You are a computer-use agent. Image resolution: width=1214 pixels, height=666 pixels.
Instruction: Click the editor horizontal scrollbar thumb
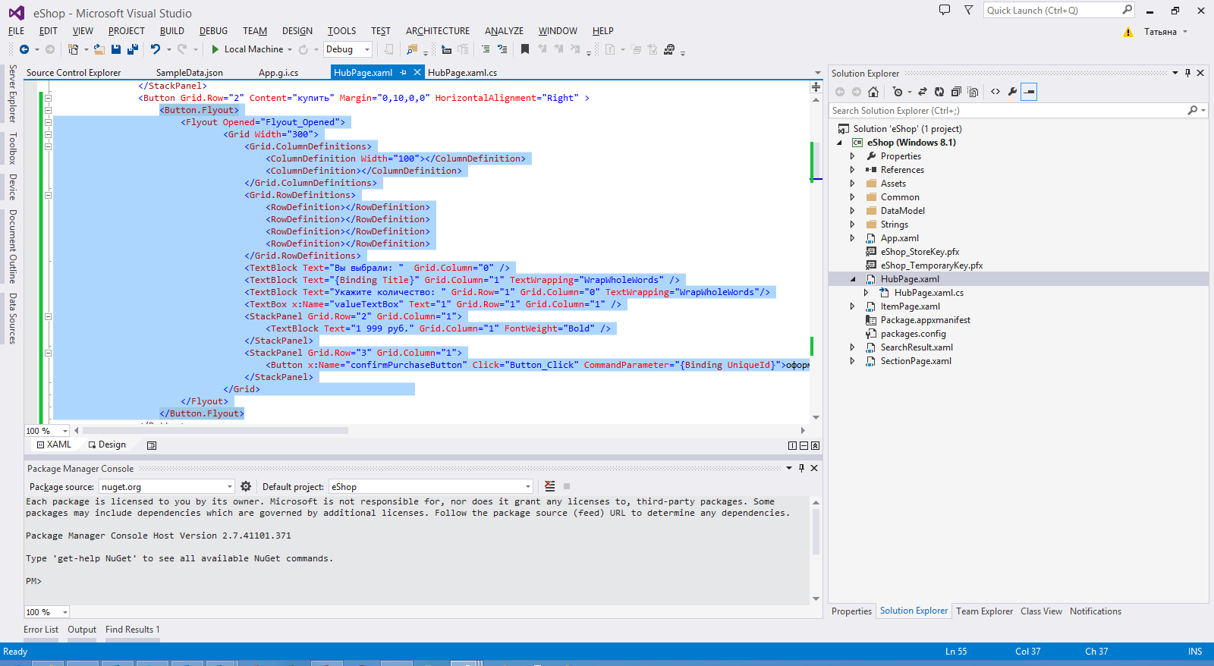coord(215,430)
